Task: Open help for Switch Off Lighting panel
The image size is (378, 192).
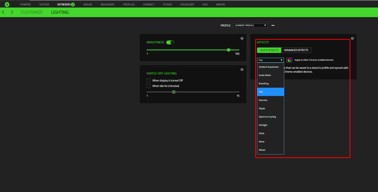Action: (242, 70)
